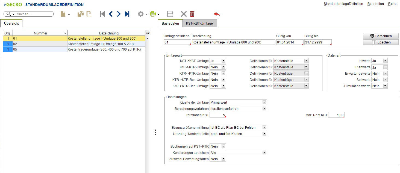The width and height of the screenshot is (400, 173).
Task: Jump to the first record
Action: point(102,14)
